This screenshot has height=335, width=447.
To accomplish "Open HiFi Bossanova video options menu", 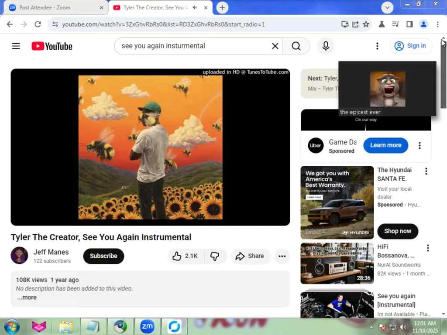I will tap(428, 248).
